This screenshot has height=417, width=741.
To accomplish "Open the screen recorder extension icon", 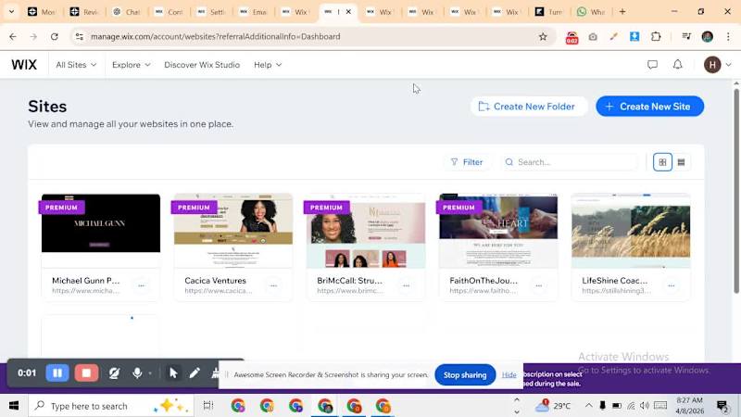I will click(x=571, y=37).
